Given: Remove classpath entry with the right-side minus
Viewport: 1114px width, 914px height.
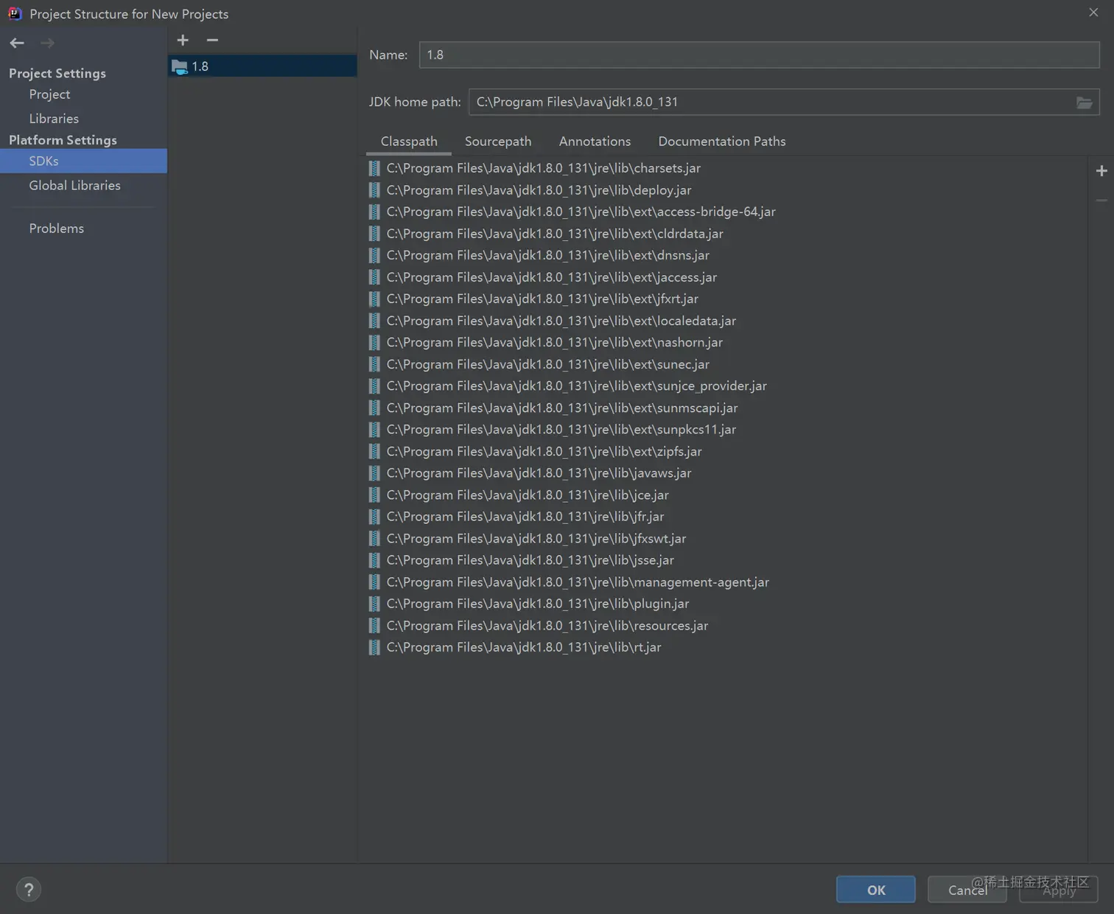Looking at the screenshot, I should [1101, 200].
